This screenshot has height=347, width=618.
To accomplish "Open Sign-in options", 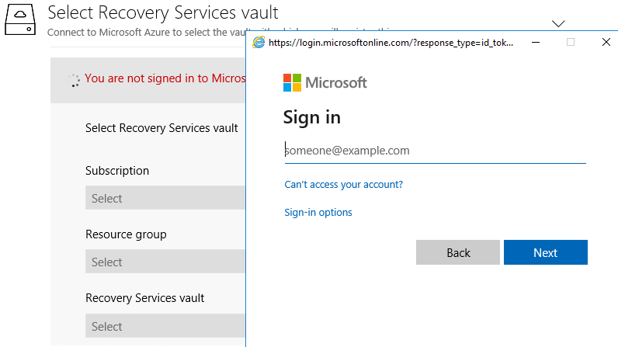I will pyautogui.click(x=318, y=212).
